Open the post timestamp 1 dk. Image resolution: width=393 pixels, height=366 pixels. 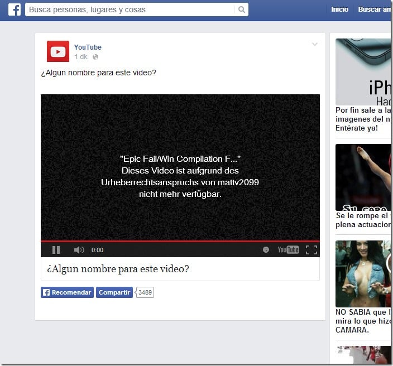pos(82,57)
